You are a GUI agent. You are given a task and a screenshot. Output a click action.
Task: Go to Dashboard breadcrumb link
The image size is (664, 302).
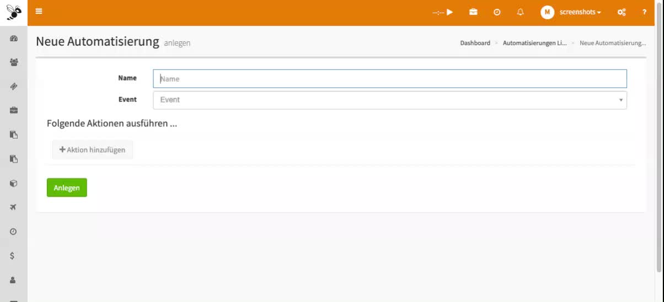[x=475, y=43]
